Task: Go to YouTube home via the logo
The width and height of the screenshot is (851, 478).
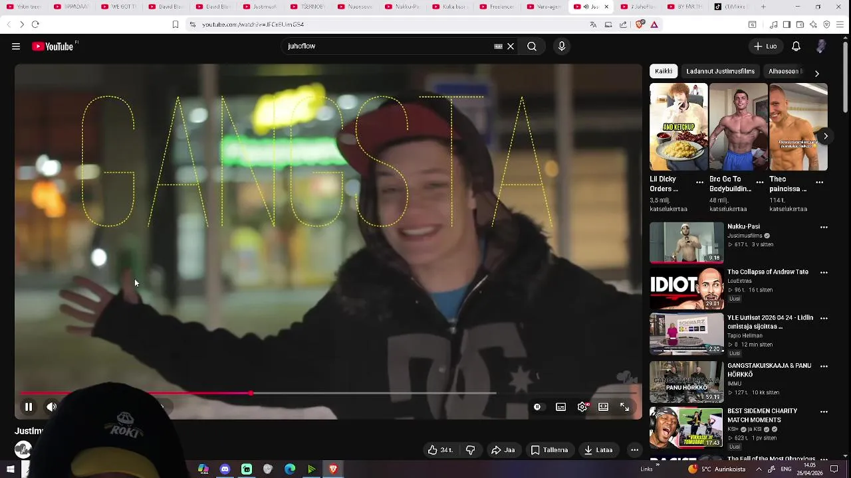Action: pos(53,46)
